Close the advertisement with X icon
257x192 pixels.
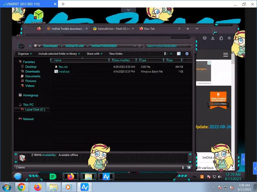[x=209, y=63]
